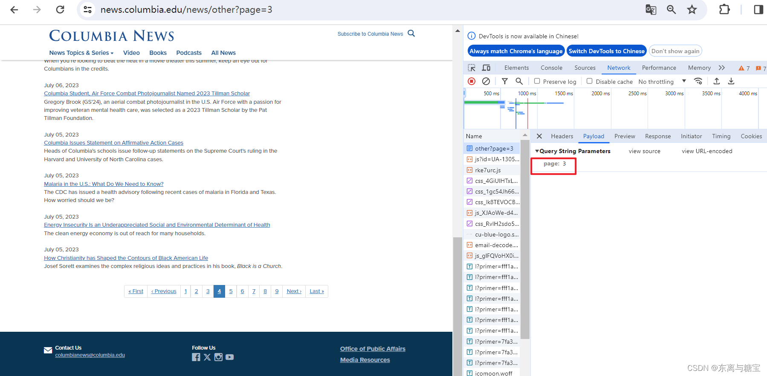Viewport: 767px width, 376px height.
Task: Select the rke7urc.js request row
Action: click(492, 170)
